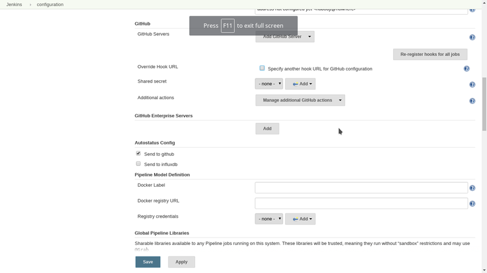This screenshot has width=487, height=273.
Task: Open Add credentials menu for Registry credentials
Action: (300, 219)
